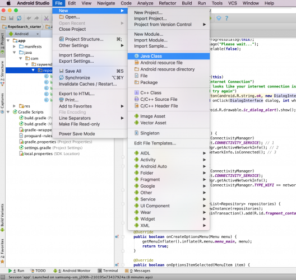
Task: Click the Vector Asset android icon
Action: (137, 123)
